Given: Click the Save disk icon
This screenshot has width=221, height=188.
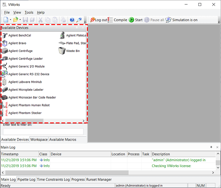Looking at the screenshot, I should click(25, 20).
